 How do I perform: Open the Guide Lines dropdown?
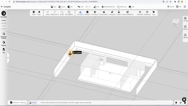tap(122, 7)
